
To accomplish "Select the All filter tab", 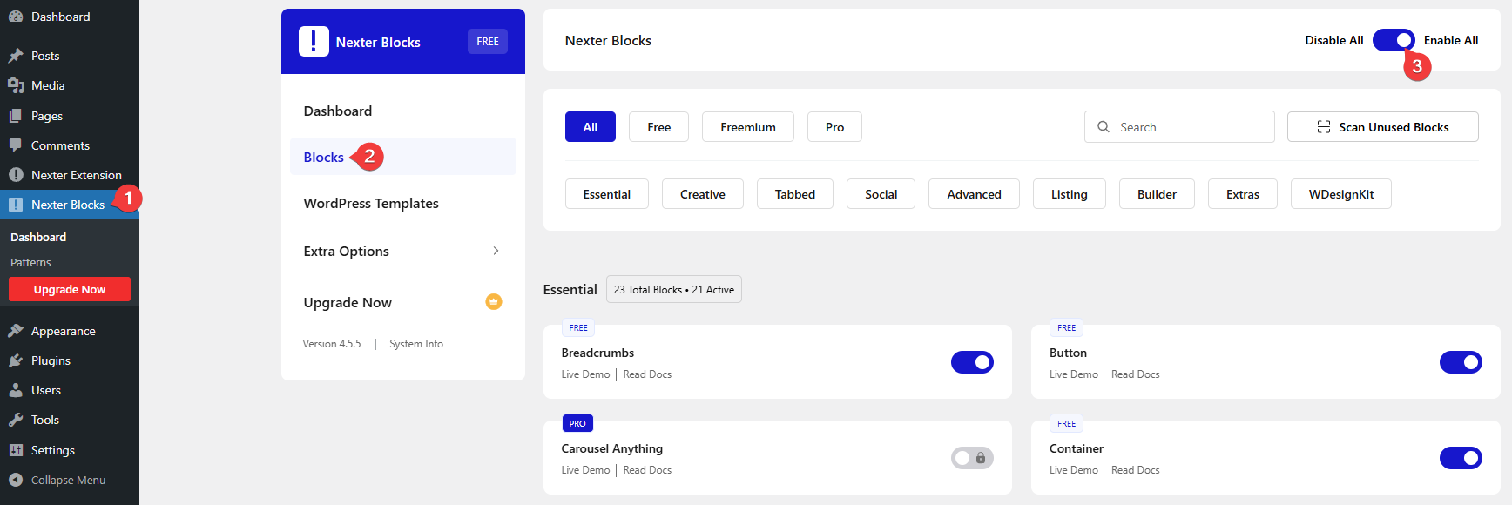I will (x=591, y=127).
